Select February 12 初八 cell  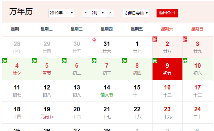point(47,91)
